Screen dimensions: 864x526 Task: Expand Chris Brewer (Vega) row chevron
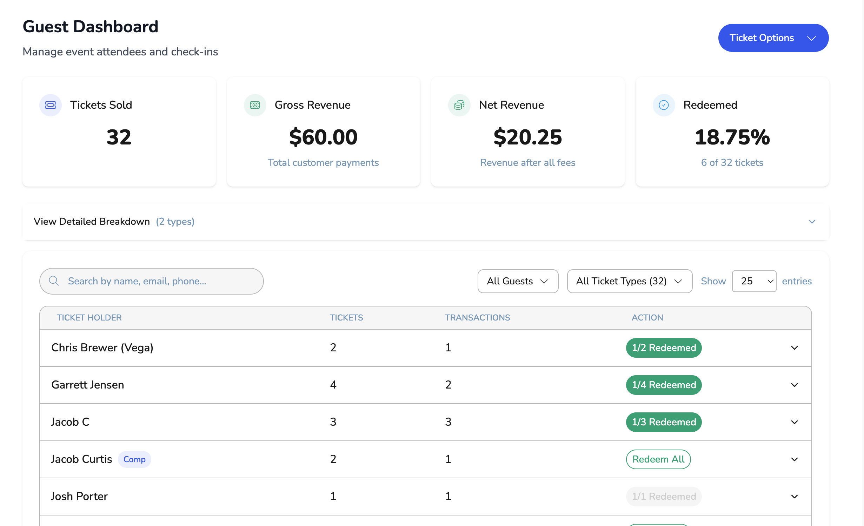[x=795, y=348]
